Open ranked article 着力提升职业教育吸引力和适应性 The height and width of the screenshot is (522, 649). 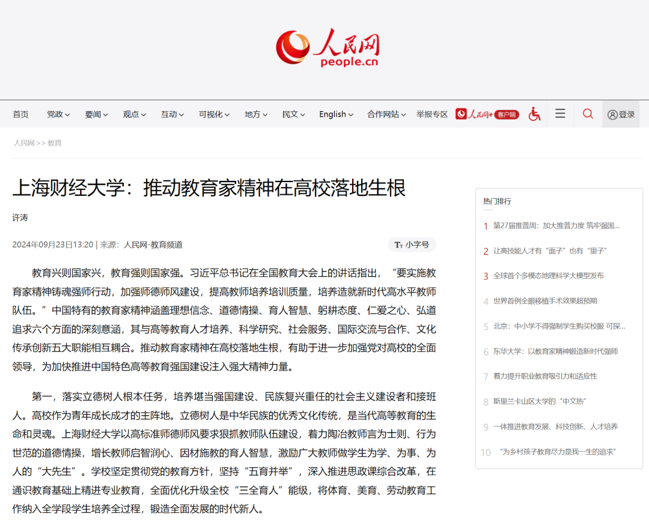point(545,376)
